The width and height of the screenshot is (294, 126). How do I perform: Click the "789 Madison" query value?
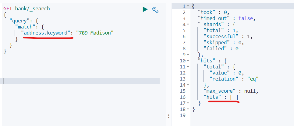coord(95,33)
